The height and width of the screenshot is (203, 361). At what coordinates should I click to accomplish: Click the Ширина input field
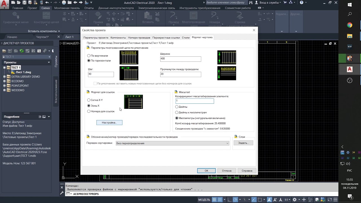180,59
